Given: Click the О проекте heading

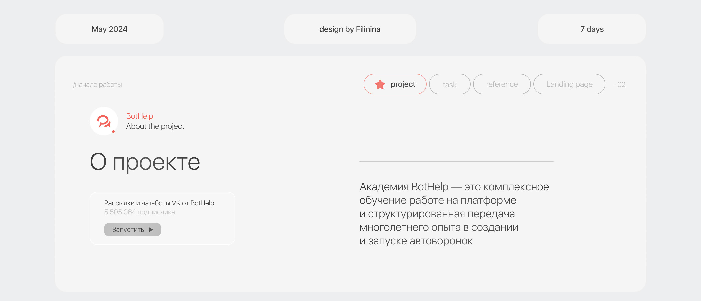Looking at the screenshot, I should click(145, 162).
